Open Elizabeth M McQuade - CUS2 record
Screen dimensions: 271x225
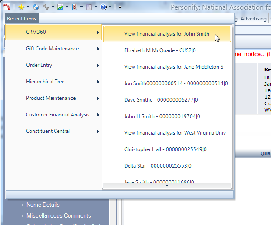click(160, 50)
